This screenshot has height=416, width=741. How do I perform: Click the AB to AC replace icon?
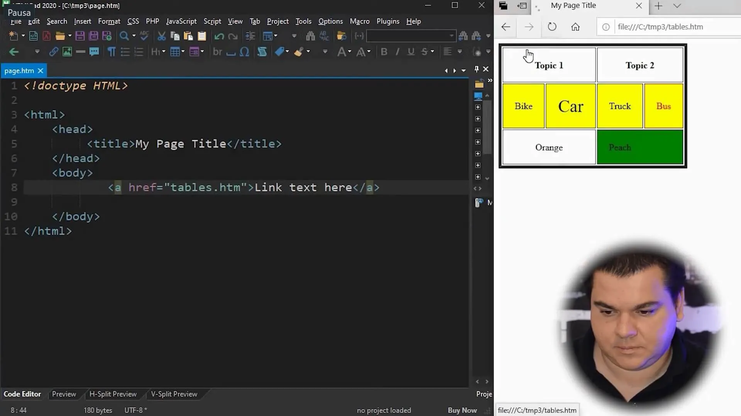click(x=324, y=36)
